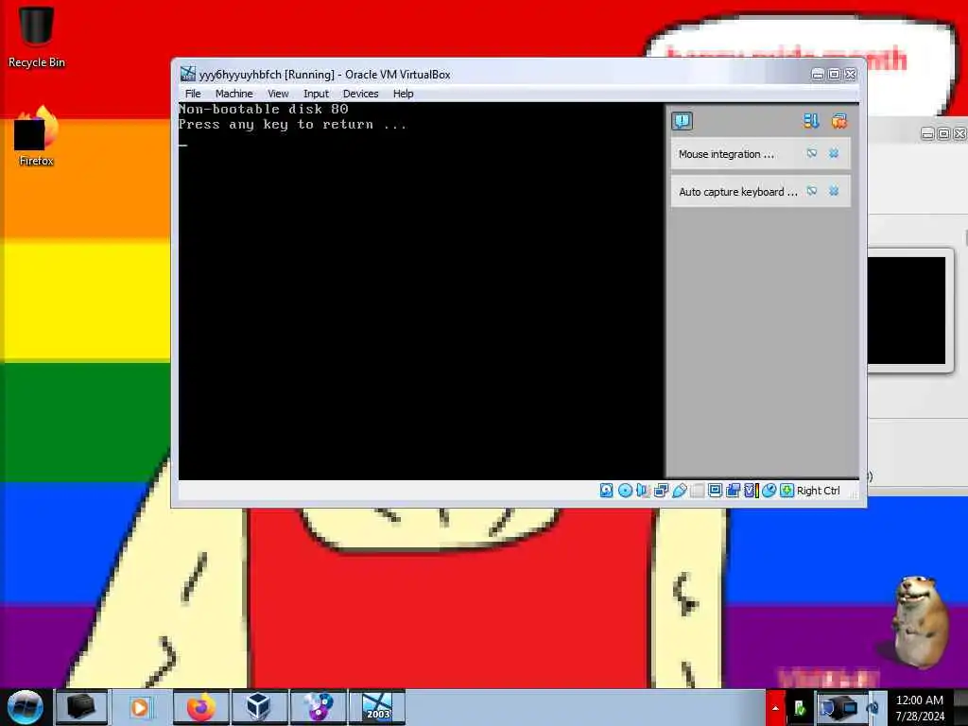Click the purple disc taskbar icon
The image size is (968, 726).
tap(318, 707)
